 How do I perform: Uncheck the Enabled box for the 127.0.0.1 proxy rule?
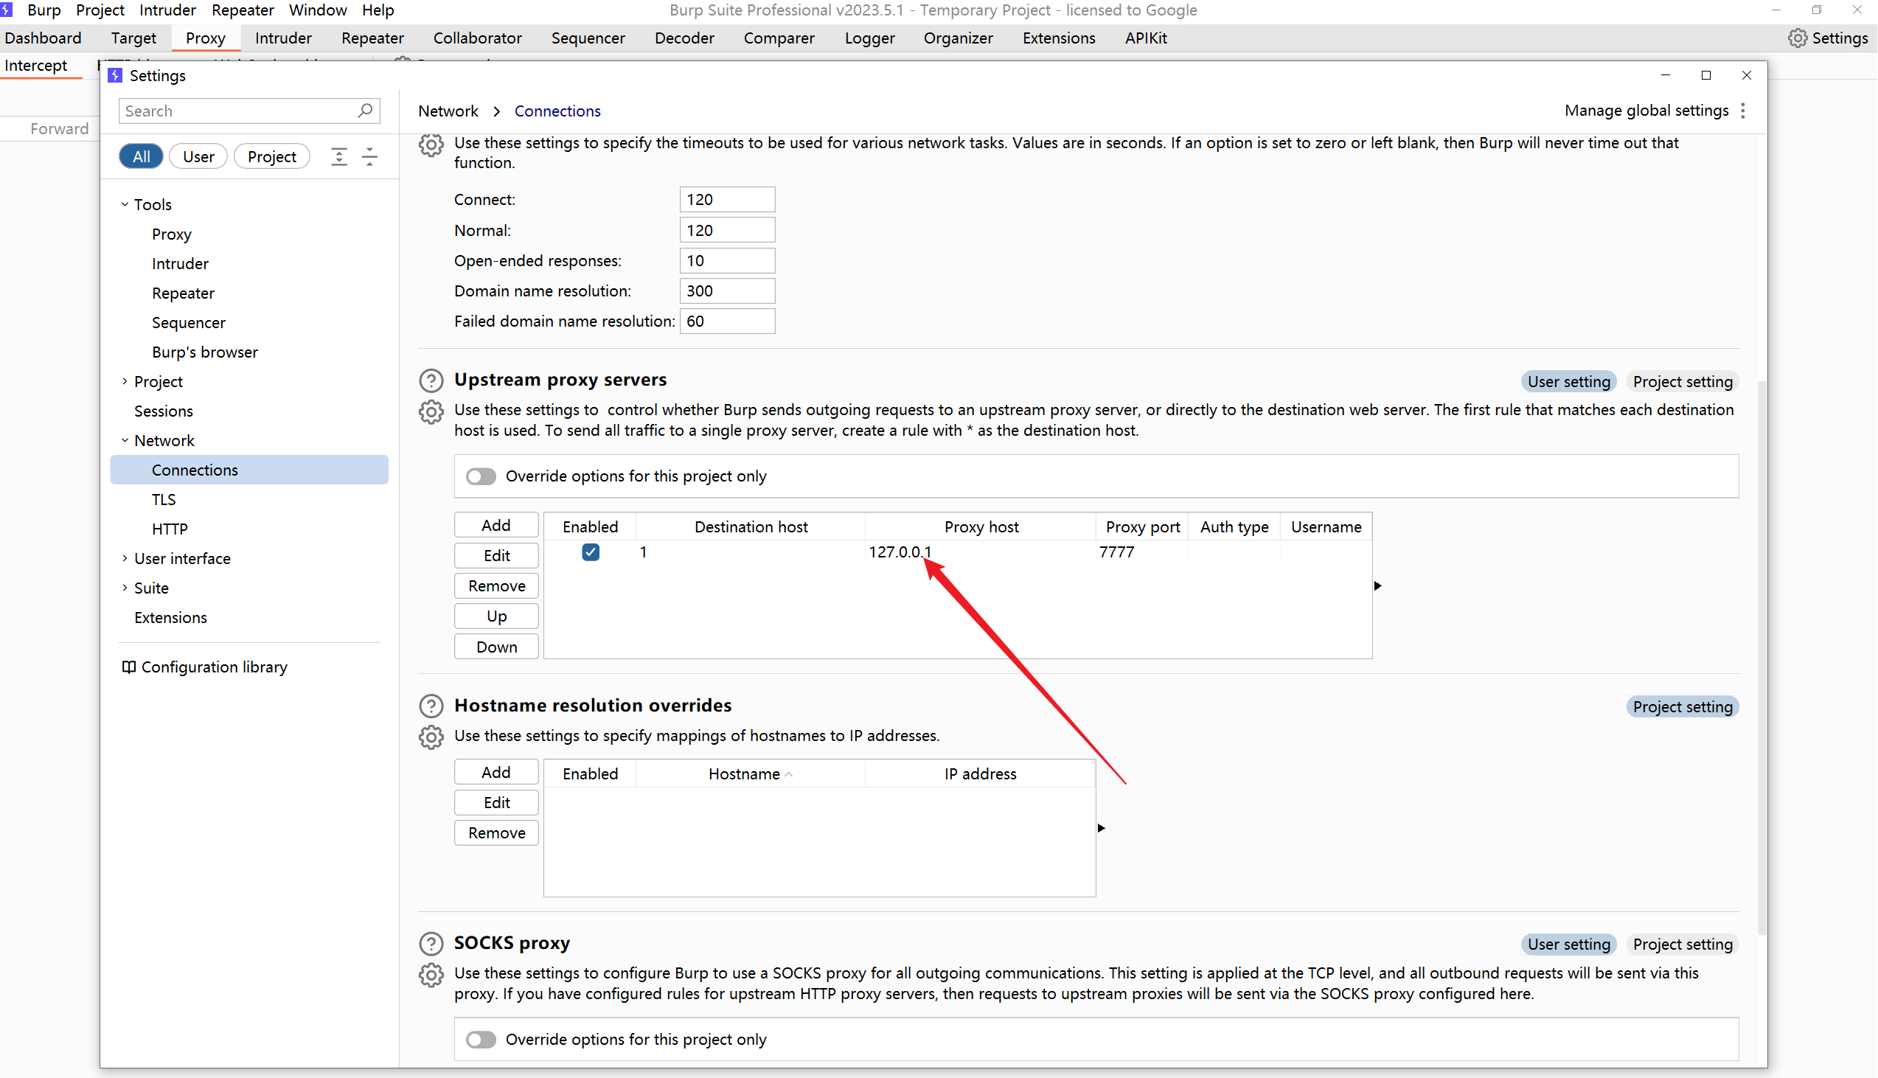591,552
